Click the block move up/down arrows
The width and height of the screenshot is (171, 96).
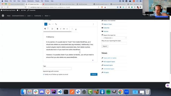click(48, 29)
